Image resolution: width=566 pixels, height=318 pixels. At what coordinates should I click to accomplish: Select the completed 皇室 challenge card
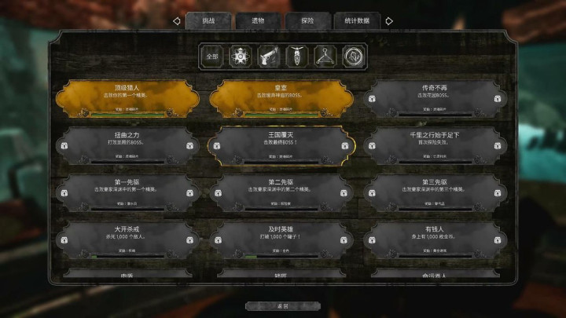click(281, 99)
